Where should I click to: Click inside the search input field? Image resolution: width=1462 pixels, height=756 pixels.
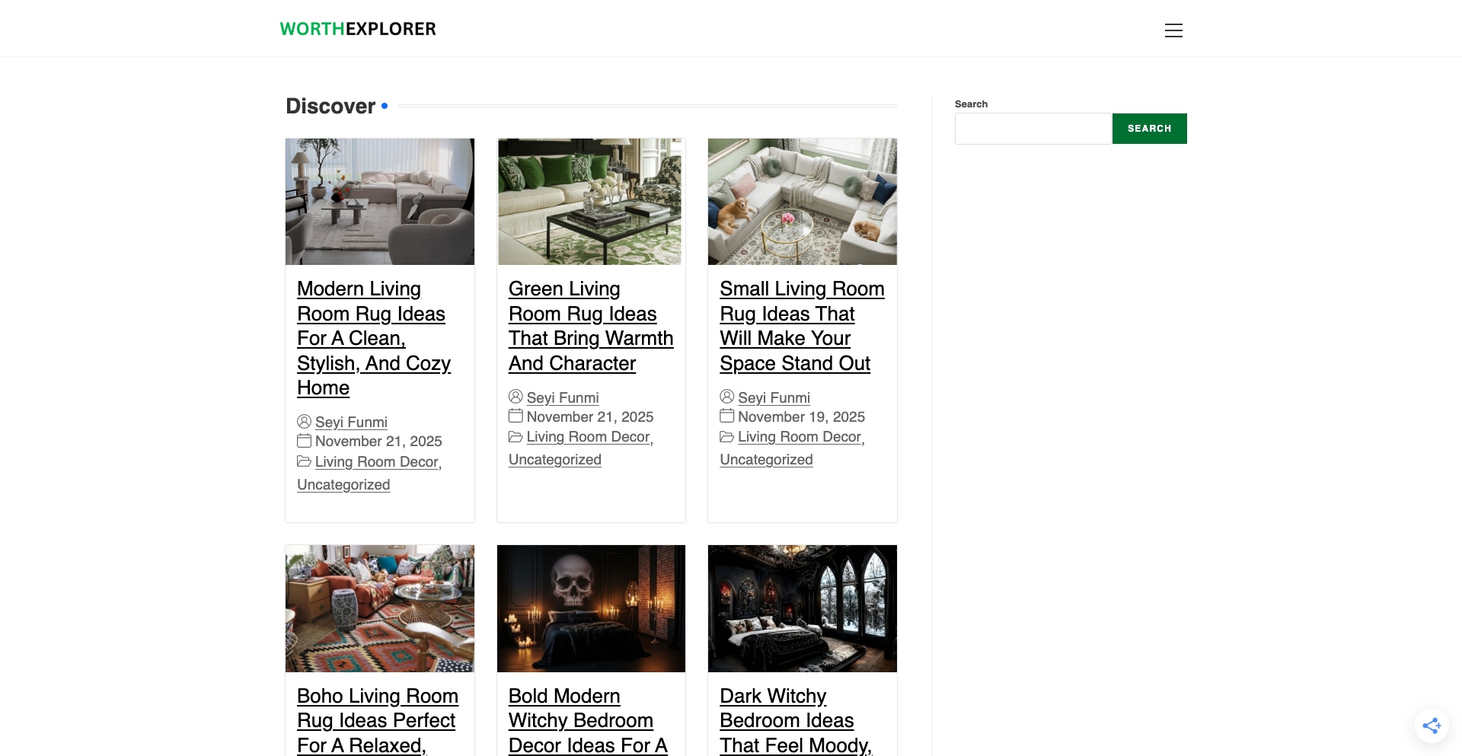coord(1033,128)
